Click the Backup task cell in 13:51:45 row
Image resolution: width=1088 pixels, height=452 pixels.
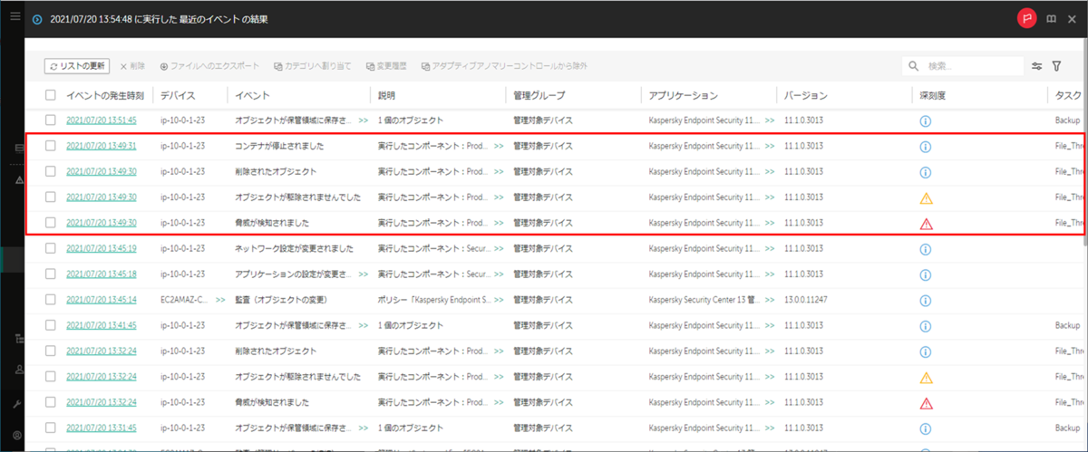point(1067,120)
